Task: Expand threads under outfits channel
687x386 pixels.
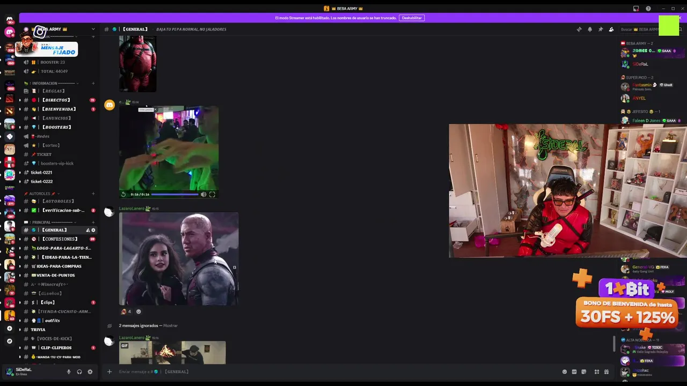Action: [x=20, y=321]
